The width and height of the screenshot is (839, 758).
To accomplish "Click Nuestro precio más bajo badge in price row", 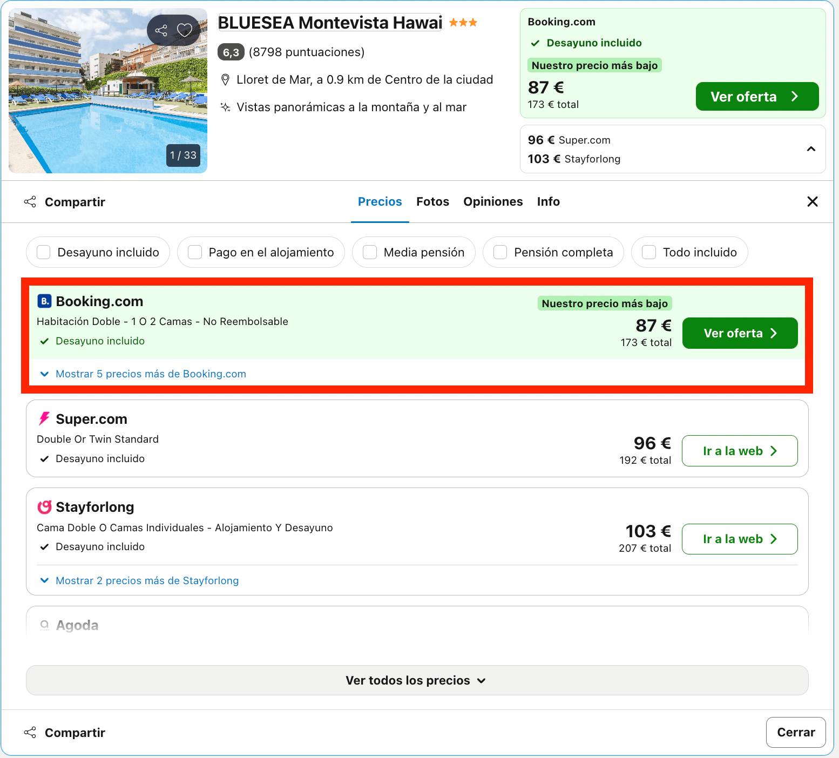I will [x=605, y=303].
